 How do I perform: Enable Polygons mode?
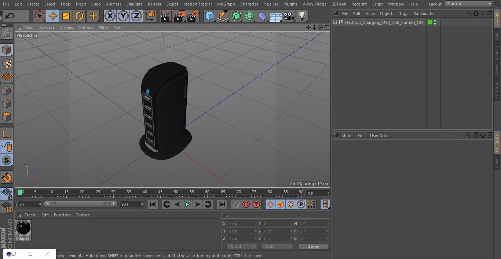(x=7, y=117)
